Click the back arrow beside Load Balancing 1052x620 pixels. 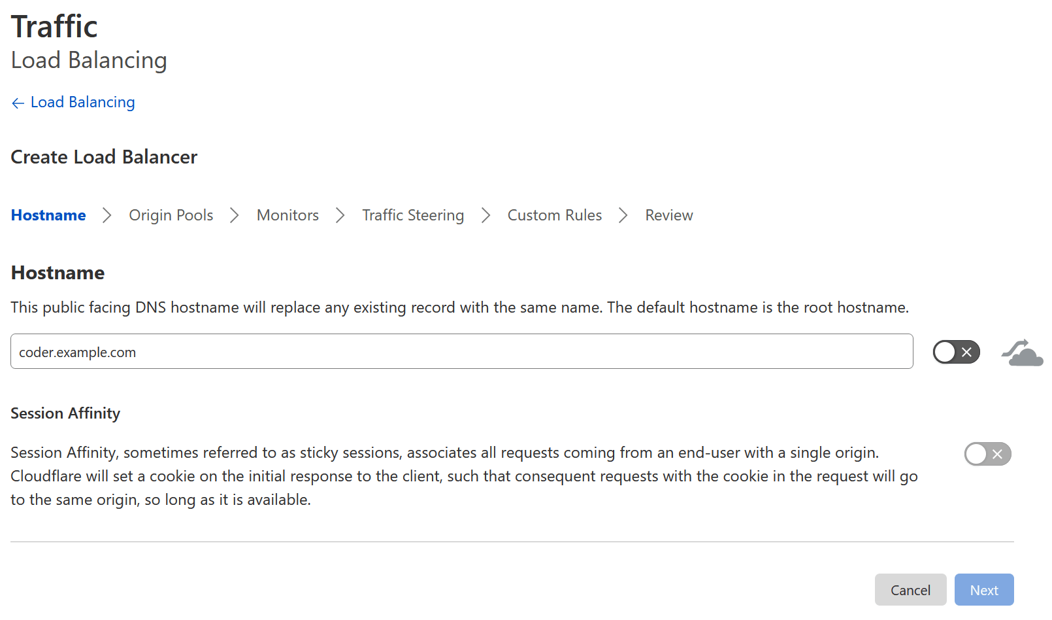click(x=18, y=103)
